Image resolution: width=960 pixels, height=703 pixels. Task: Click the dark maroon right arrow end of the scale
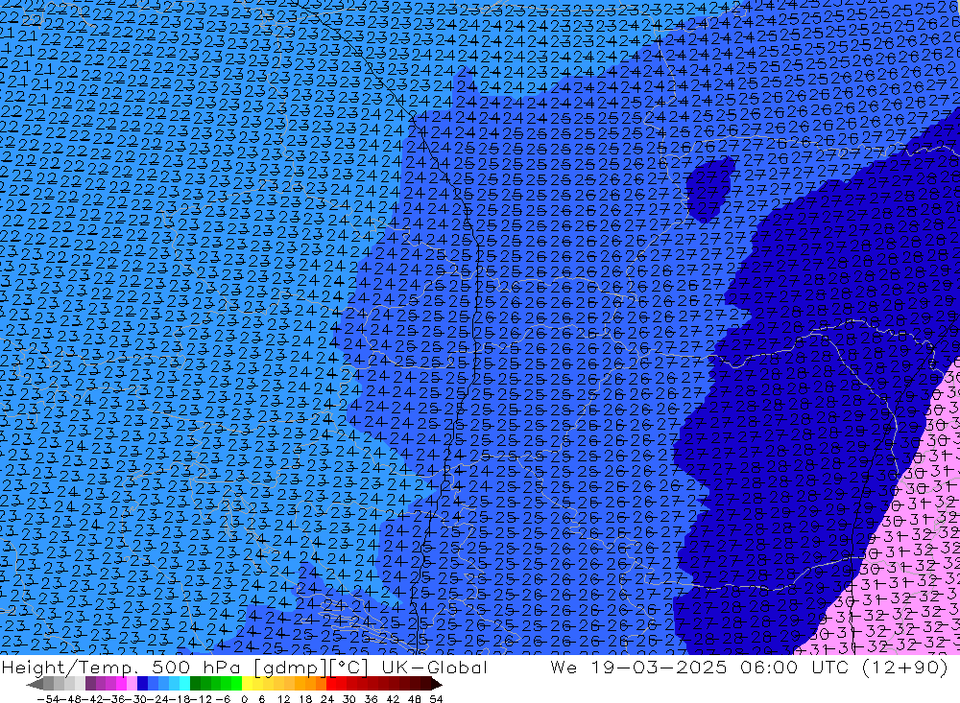[437, 684]
